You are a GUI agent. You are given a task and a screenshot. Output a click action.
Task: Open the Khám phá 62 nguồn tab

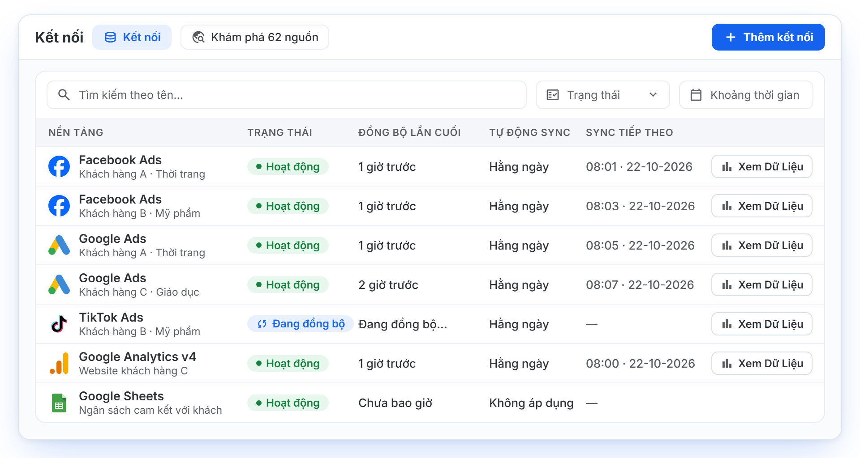(x=255, y=37)
